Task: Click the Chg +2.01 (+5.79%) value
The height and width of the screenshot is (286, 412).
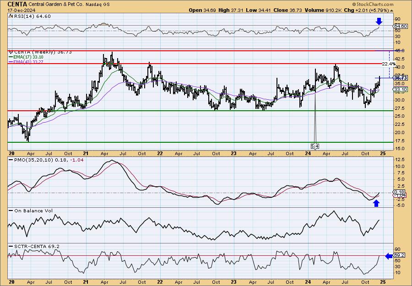Action: [x=367, y=10]
